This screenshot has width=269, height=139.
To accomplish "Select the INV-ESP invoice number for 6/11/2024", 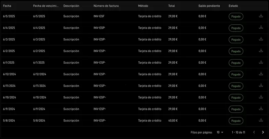I will coord(100,86).
